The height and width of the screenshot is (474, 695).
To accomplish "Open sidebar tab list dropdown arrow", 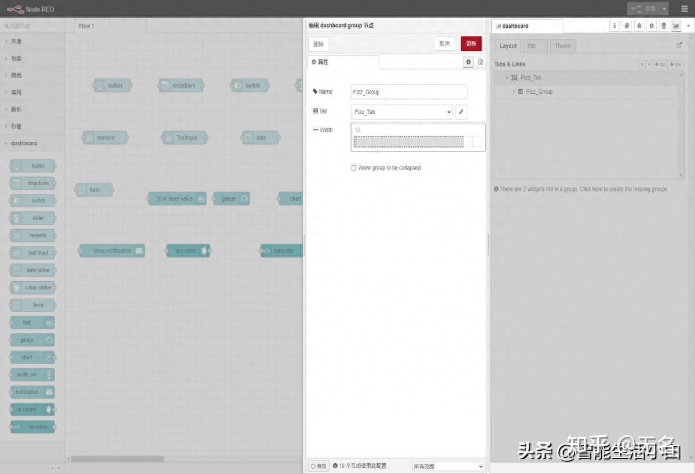I will (688, 26).
